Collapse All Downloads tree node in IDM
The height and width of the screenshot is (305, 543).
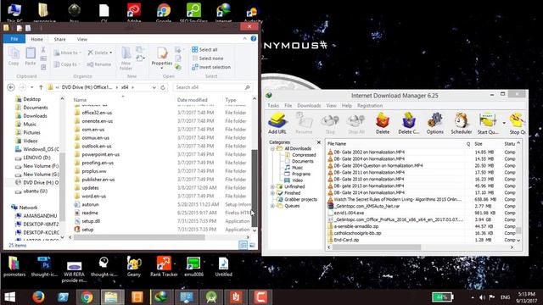click(x=272, y=149)
